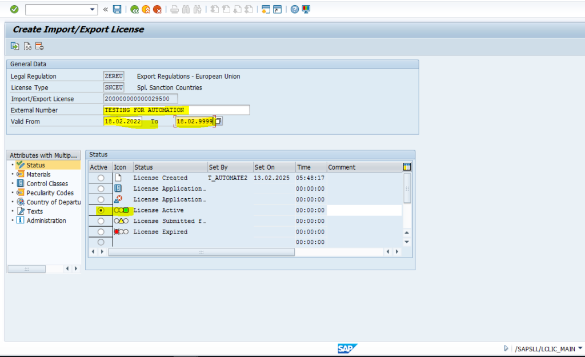This screenshot has width=585, height=357.
Task: Click the Valid From date field
Action: tap(123, 121)
